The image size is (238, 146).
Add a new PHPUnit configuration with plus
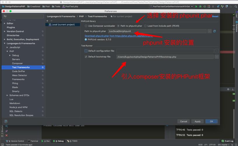point(47,21)
